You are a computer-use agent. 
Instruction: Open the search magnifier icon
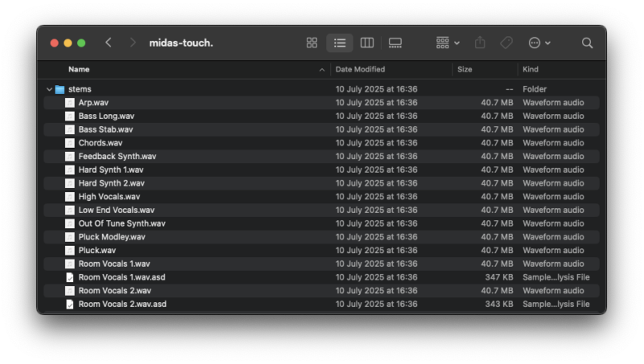click(x=588, y=43)
